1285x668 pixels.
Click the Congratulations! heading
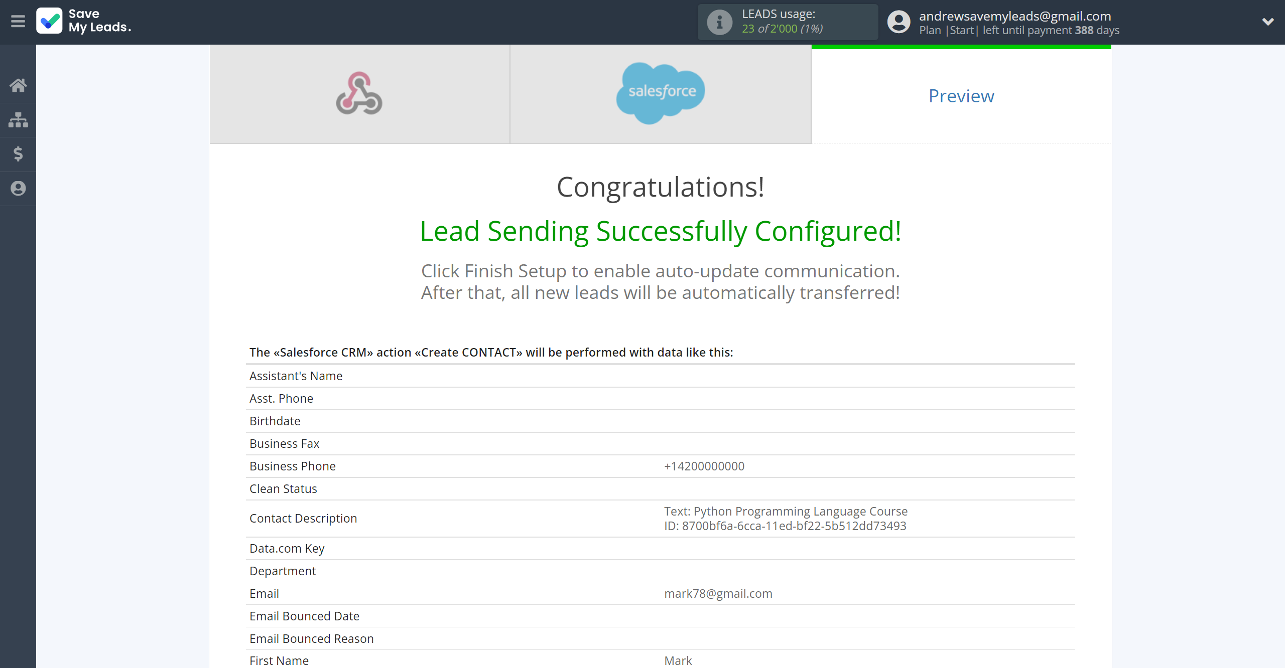pyautogui.click(x=661, y=187)
